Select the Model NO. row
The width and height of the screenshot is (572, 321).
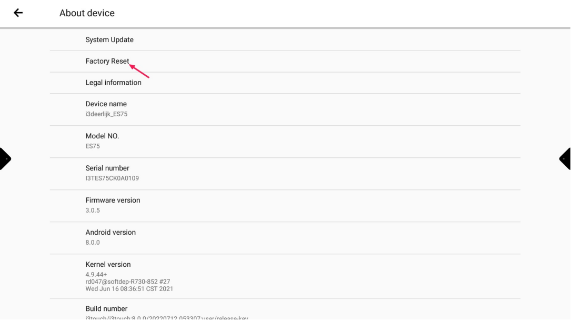(102, 136)
